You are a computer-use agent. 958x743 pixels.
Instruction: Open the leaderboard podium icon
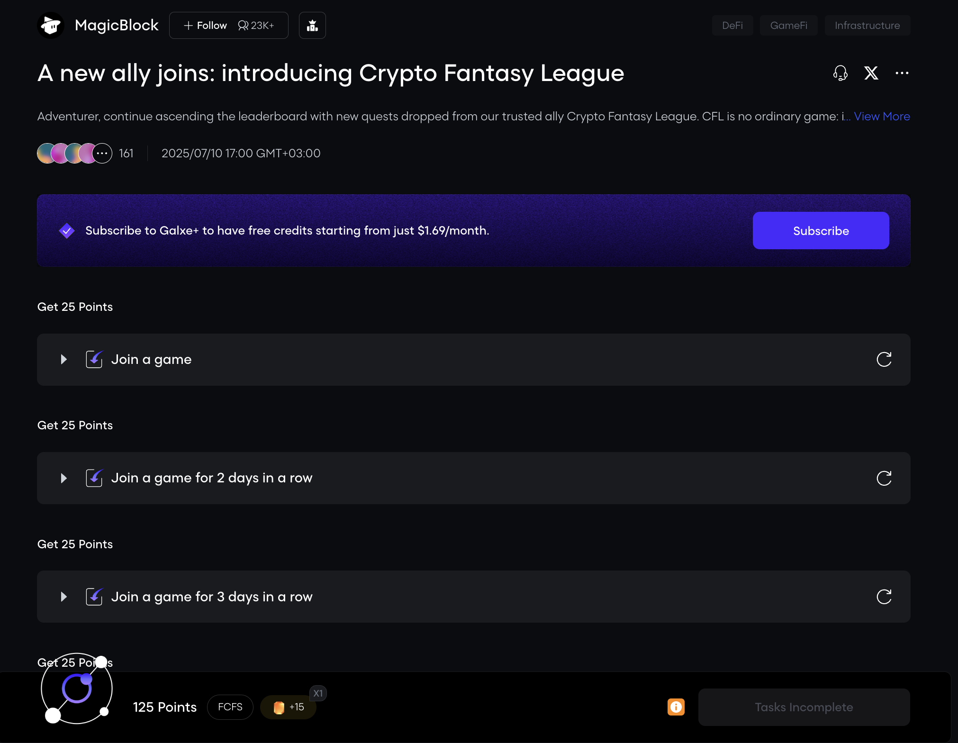pos(312,26)
